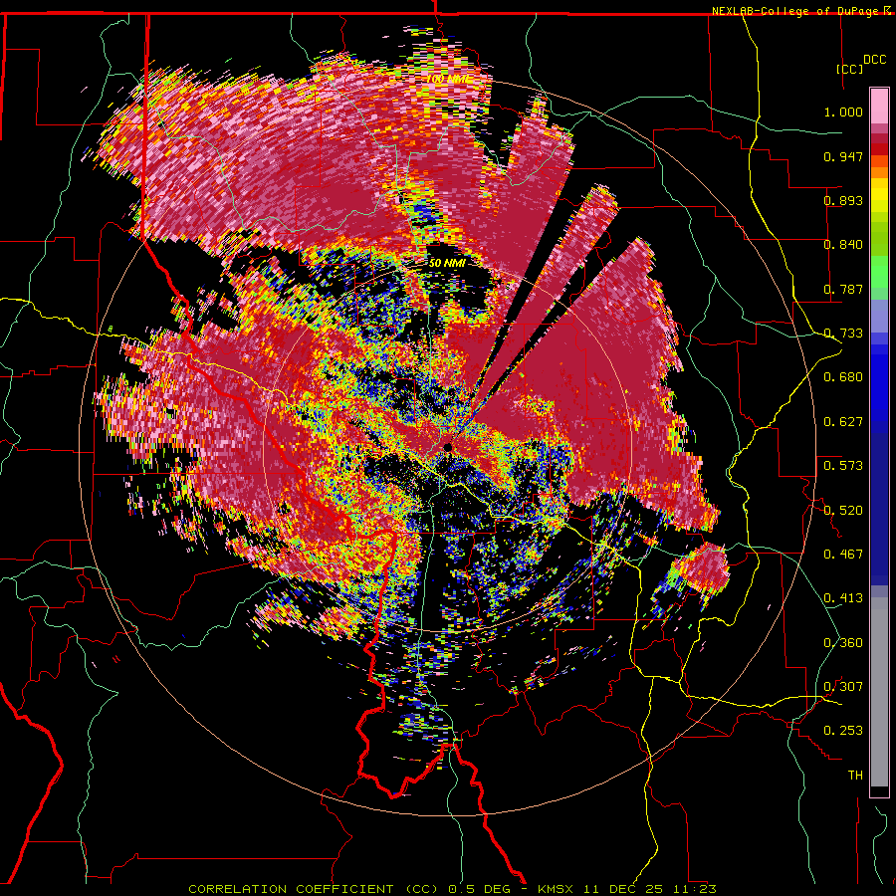This screenshot has height=896, width=896.
Task: Click the NEXLAB-College of DuPage credit text
Action: 795,11
